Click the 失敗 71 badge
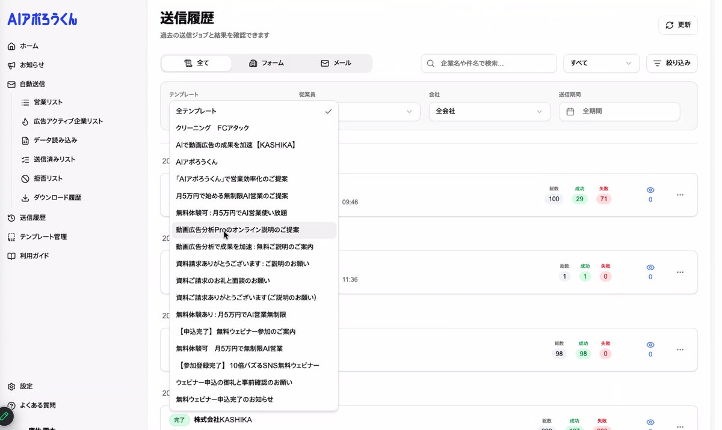 (x=604, y=199)
